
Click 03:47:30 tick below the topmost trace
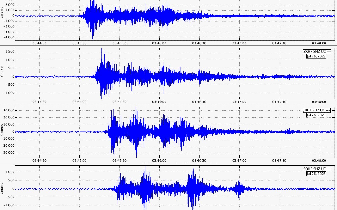[279, 43]
